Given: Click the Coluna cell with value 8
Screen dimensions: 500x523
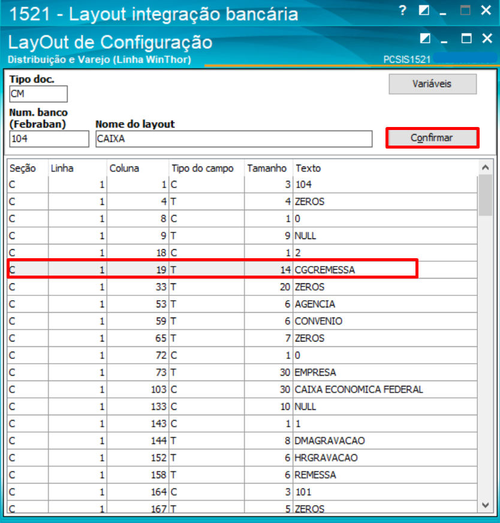Looking at the screenshot, I should pos(138,219).
